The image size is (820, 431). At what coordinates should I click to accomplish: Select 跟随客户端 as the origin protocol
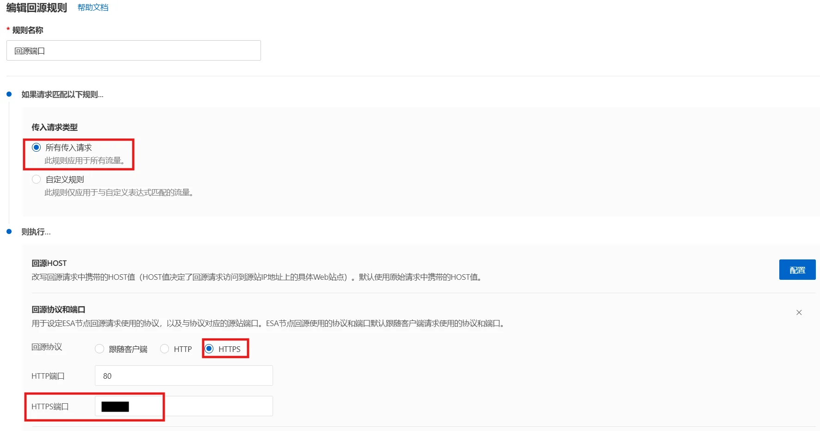click(99, 349)
